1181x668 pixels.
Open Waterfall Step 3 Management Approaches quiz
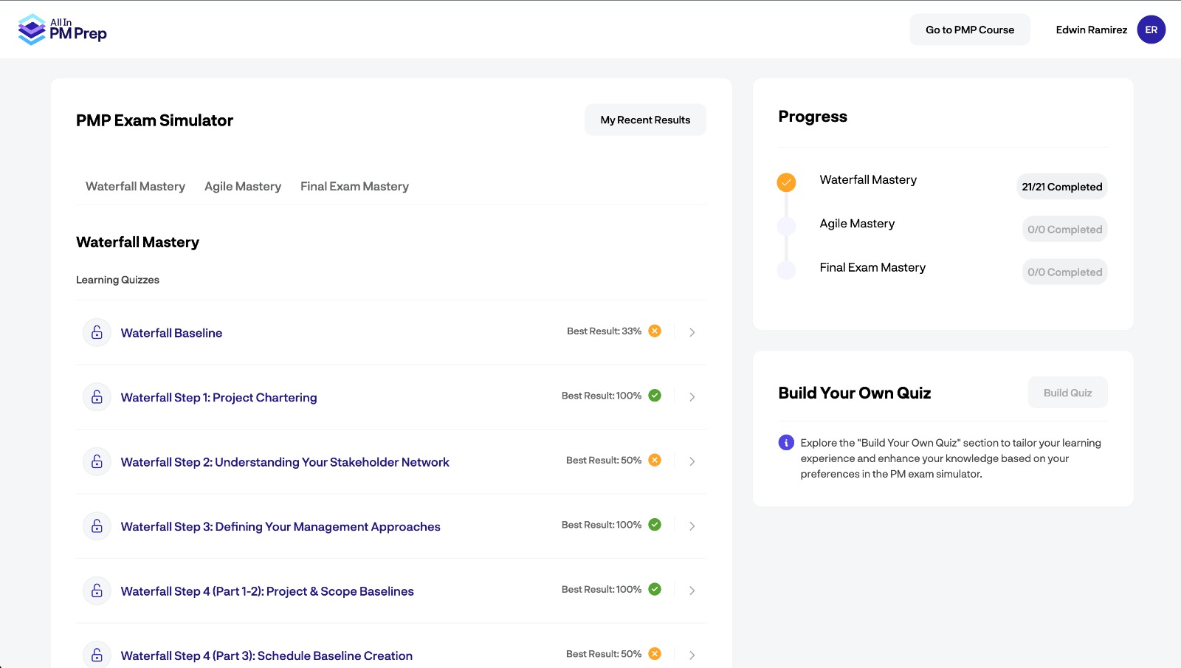pyautogui.click(x=280, y=527)
